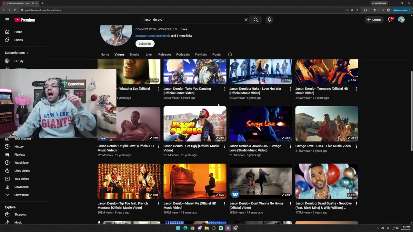The height and width of the screenshot is (232, 413).
Task: Click Ask Gemini button
Action: coord(379,3)
